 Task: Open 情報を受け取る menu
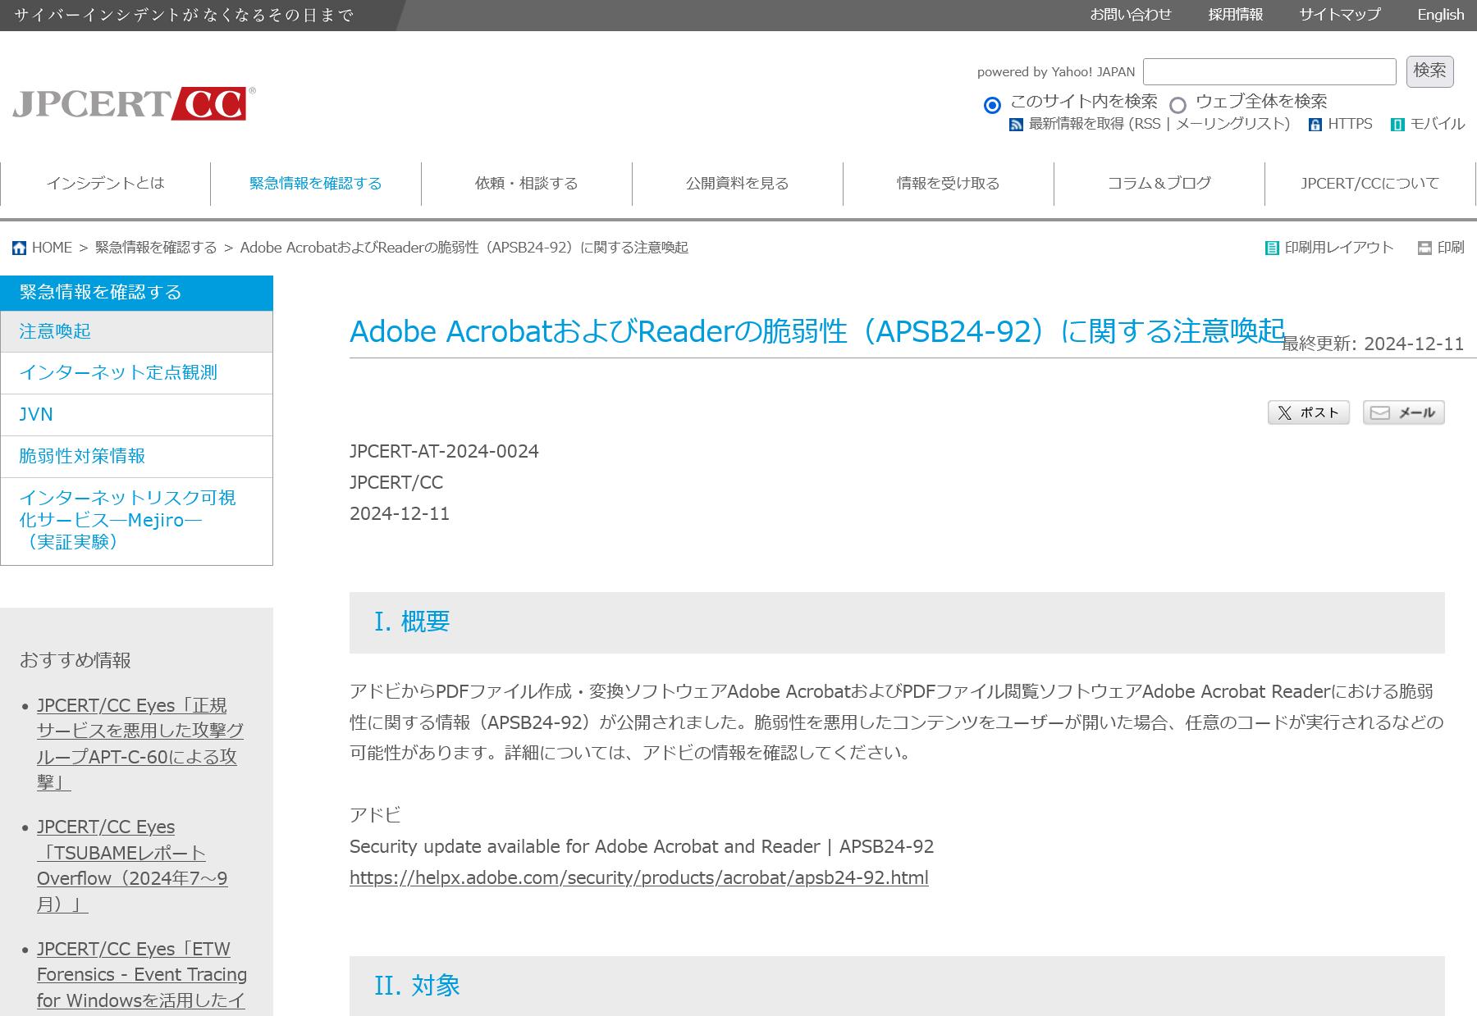[949, 183]
